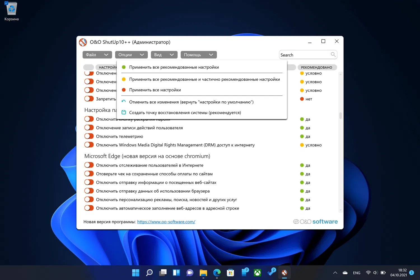Open the Xbox app from the taskbar
This screenshot has height=280, width=420.
click(257, 272)
